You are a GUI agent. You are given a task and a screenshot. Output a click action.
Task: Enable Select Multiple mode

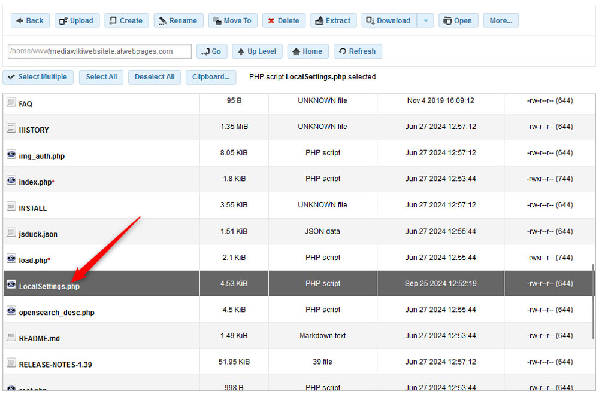click(38, 76)
